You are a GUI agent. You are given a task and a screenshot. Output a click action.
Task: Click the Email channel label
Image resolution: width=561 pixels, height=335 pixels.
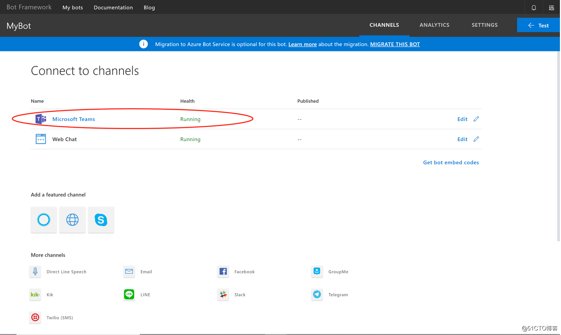146,272
